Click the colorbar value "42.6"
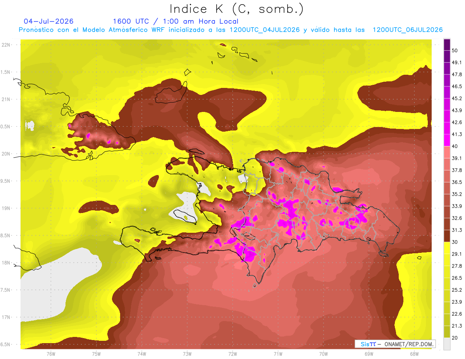Viewport: 465px width, 359px height. [456, 122]
